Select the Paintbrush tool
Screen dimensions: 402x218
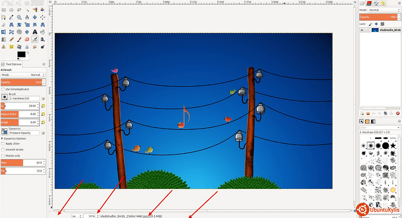point(19,40)
